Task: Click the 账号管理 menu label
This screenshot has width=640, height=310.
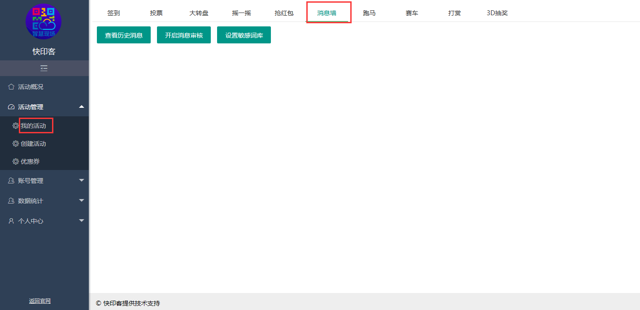Action: click(30, 181)
